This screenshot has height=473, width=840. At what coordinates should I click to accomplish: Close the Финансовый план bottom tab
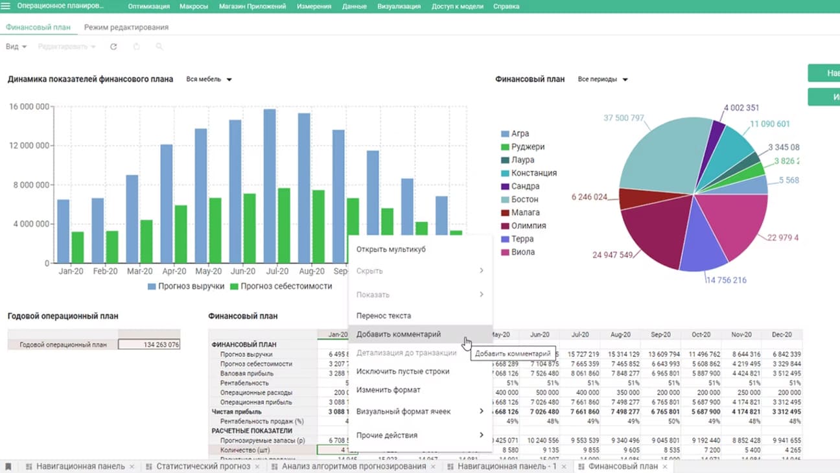665,467
